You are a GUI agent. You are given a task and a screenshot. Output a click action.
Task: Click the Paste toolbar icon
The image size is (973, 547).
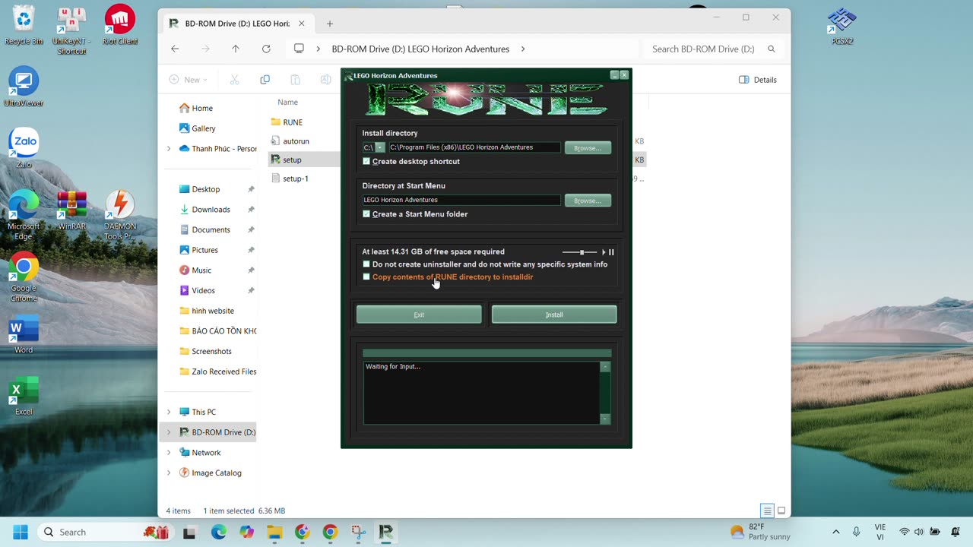click(295, 80)
